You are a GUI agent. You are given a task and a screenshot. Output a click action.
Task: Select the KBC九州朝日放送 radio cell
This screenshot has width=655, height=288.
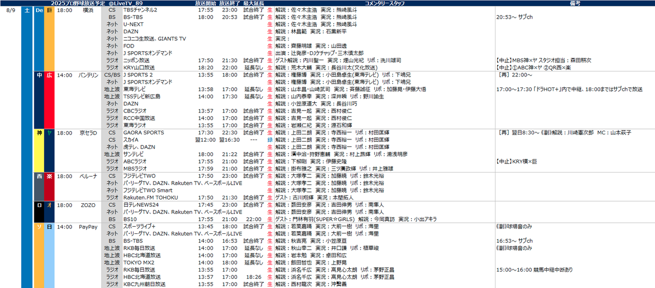[x=144, y=284]
